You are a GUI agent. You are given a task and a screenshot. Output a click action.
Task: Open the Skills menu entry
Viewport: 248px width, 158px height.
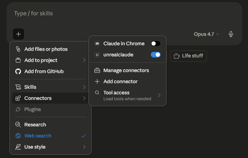click(50, 87)
